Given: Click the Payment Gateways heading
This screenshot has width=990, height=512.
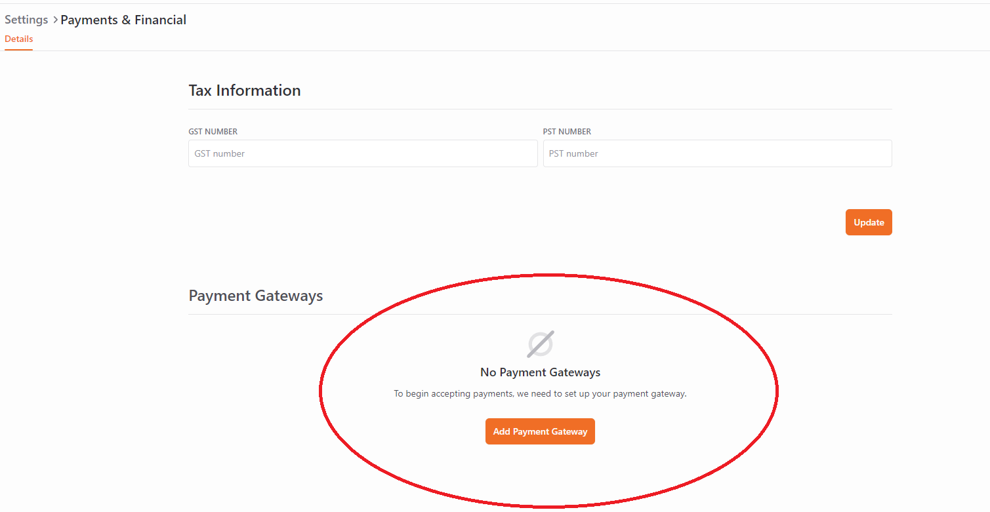Looking at the screenshot, I should pos(256,296).
